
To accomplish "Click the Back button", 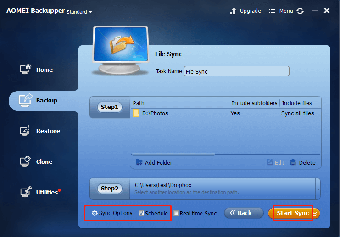I will pos(244,213).
